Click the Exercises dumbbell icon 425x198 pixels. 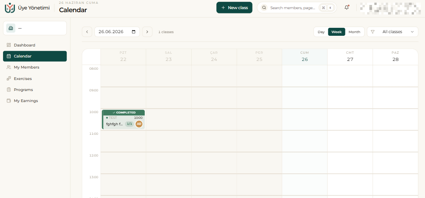coord(9,78)
